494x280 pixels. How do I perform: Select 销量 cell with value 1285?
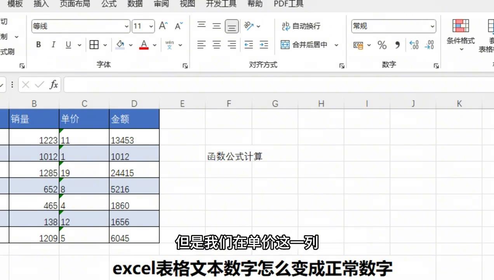[x=34, y=170]
